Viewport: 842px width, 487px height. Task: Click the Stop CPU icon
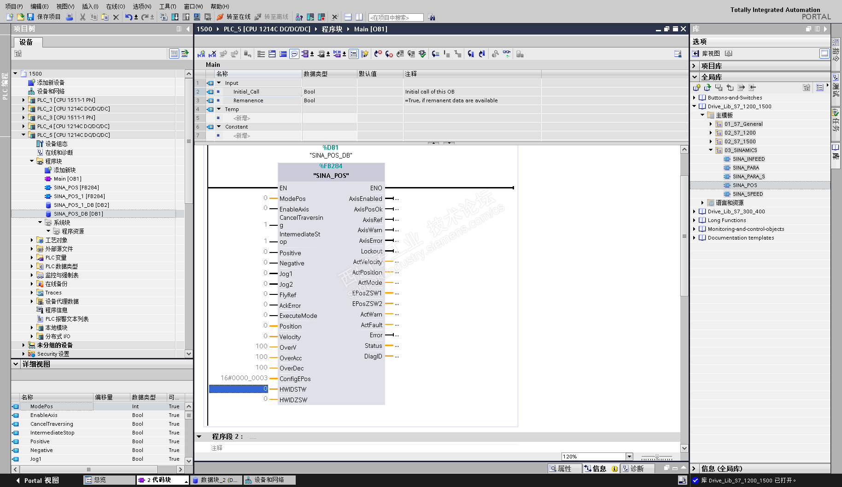(x=322, y=17)
